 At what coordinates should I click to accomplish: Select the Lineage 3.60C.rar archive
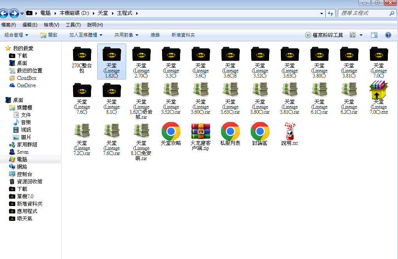200,99
